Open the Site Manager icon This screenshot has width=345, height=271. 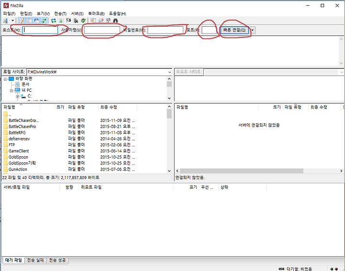click(x=6, y=21)
